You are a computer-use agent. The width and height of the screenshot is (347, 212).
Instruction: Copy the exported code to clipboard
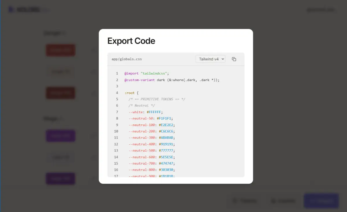(234, 59)
